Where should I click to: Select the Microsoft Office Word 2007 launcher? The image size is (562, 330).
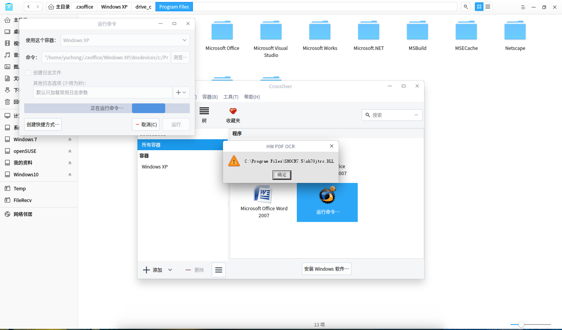coord(264,202)
